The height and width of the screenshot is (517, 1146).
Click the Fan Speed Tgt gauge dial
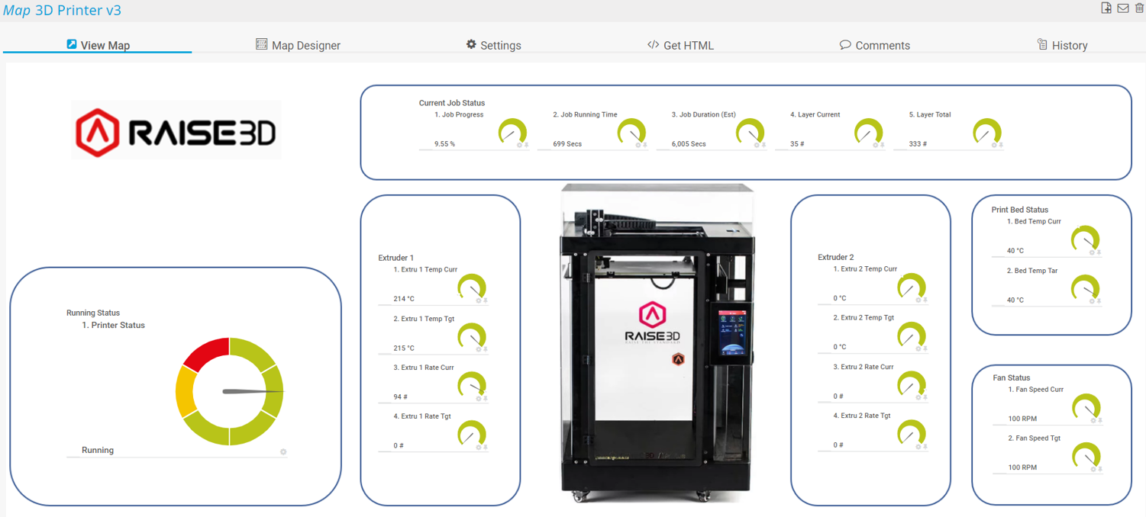coord(1086,457)
